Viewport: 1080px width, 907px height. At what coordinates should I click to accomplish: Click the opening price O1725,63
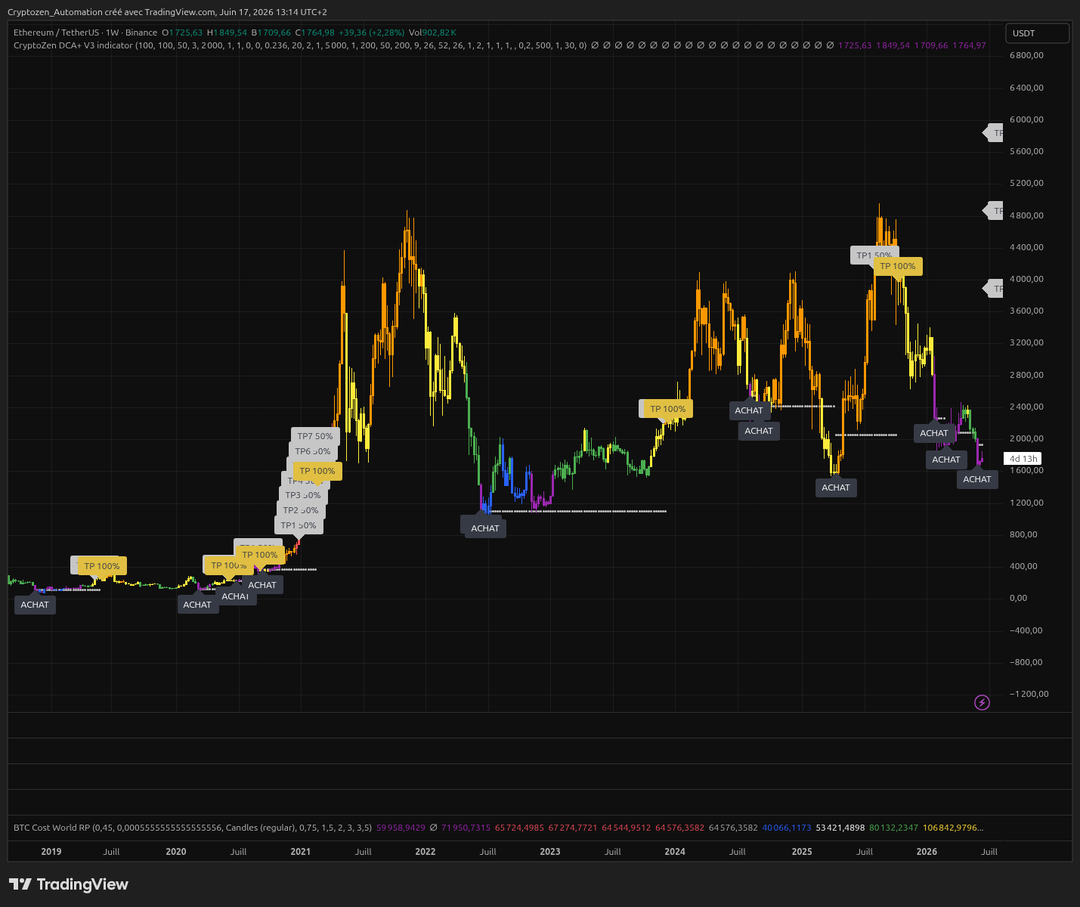click(x=182, y=33)
